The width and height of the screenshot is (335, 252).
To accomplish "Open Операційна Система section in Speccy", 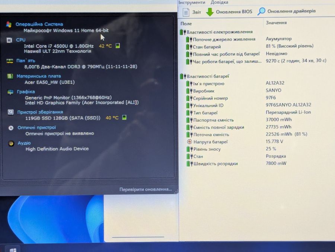I will point(39,24).
